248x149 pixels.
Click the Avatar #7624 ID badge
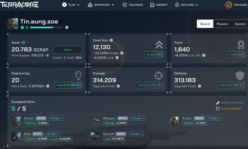click(x=41, y=118)
